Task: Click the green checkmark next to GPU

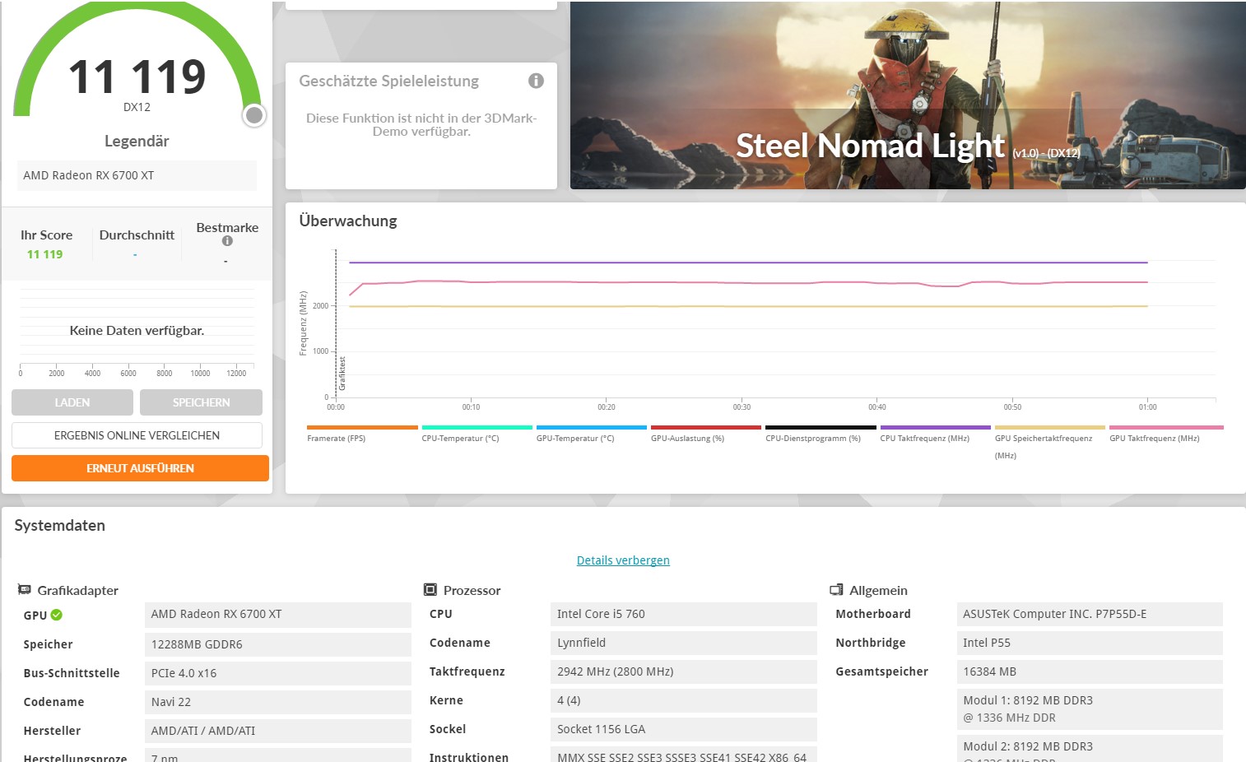Action: tap(57, 615)
